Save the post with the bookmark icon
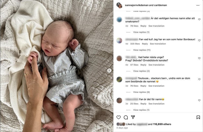Viewport: 203px width, 132px height. pyautogui.click(x=198, y=117)
